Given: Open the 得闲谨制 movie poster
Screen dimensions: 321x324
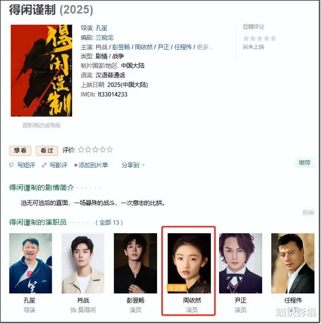Looking at the screenshot, I should coord(41,70).
